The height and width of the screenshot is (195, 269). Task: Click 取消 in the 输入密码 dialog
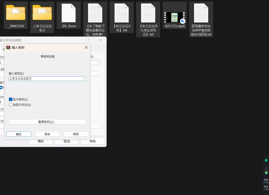coord(47,134)
